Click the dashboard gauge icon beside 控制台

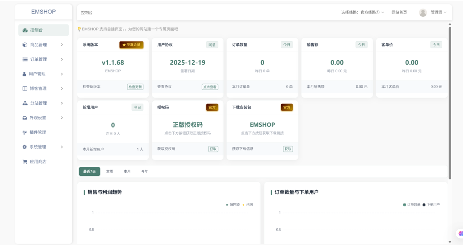point(25,30)
